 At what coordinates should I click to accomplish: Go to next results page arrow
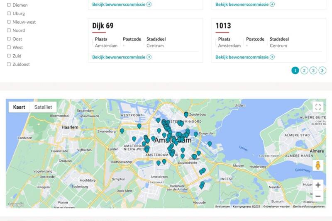[x=322, y=70]
